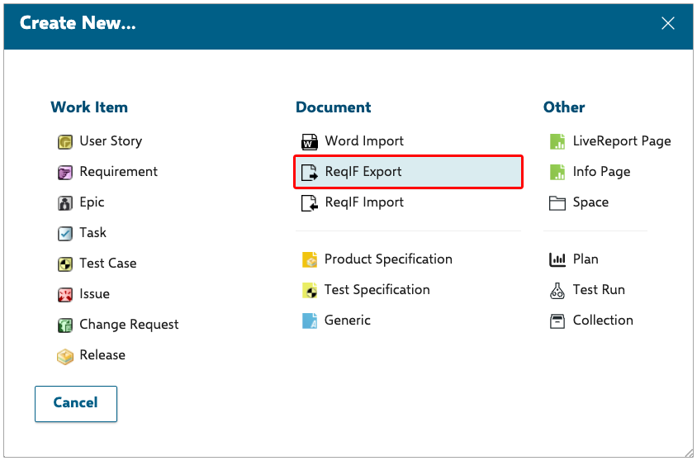Create a Product Specification document
Image resolution: width=697 pixels, height=461 pixels.
(x=388, y=259)
